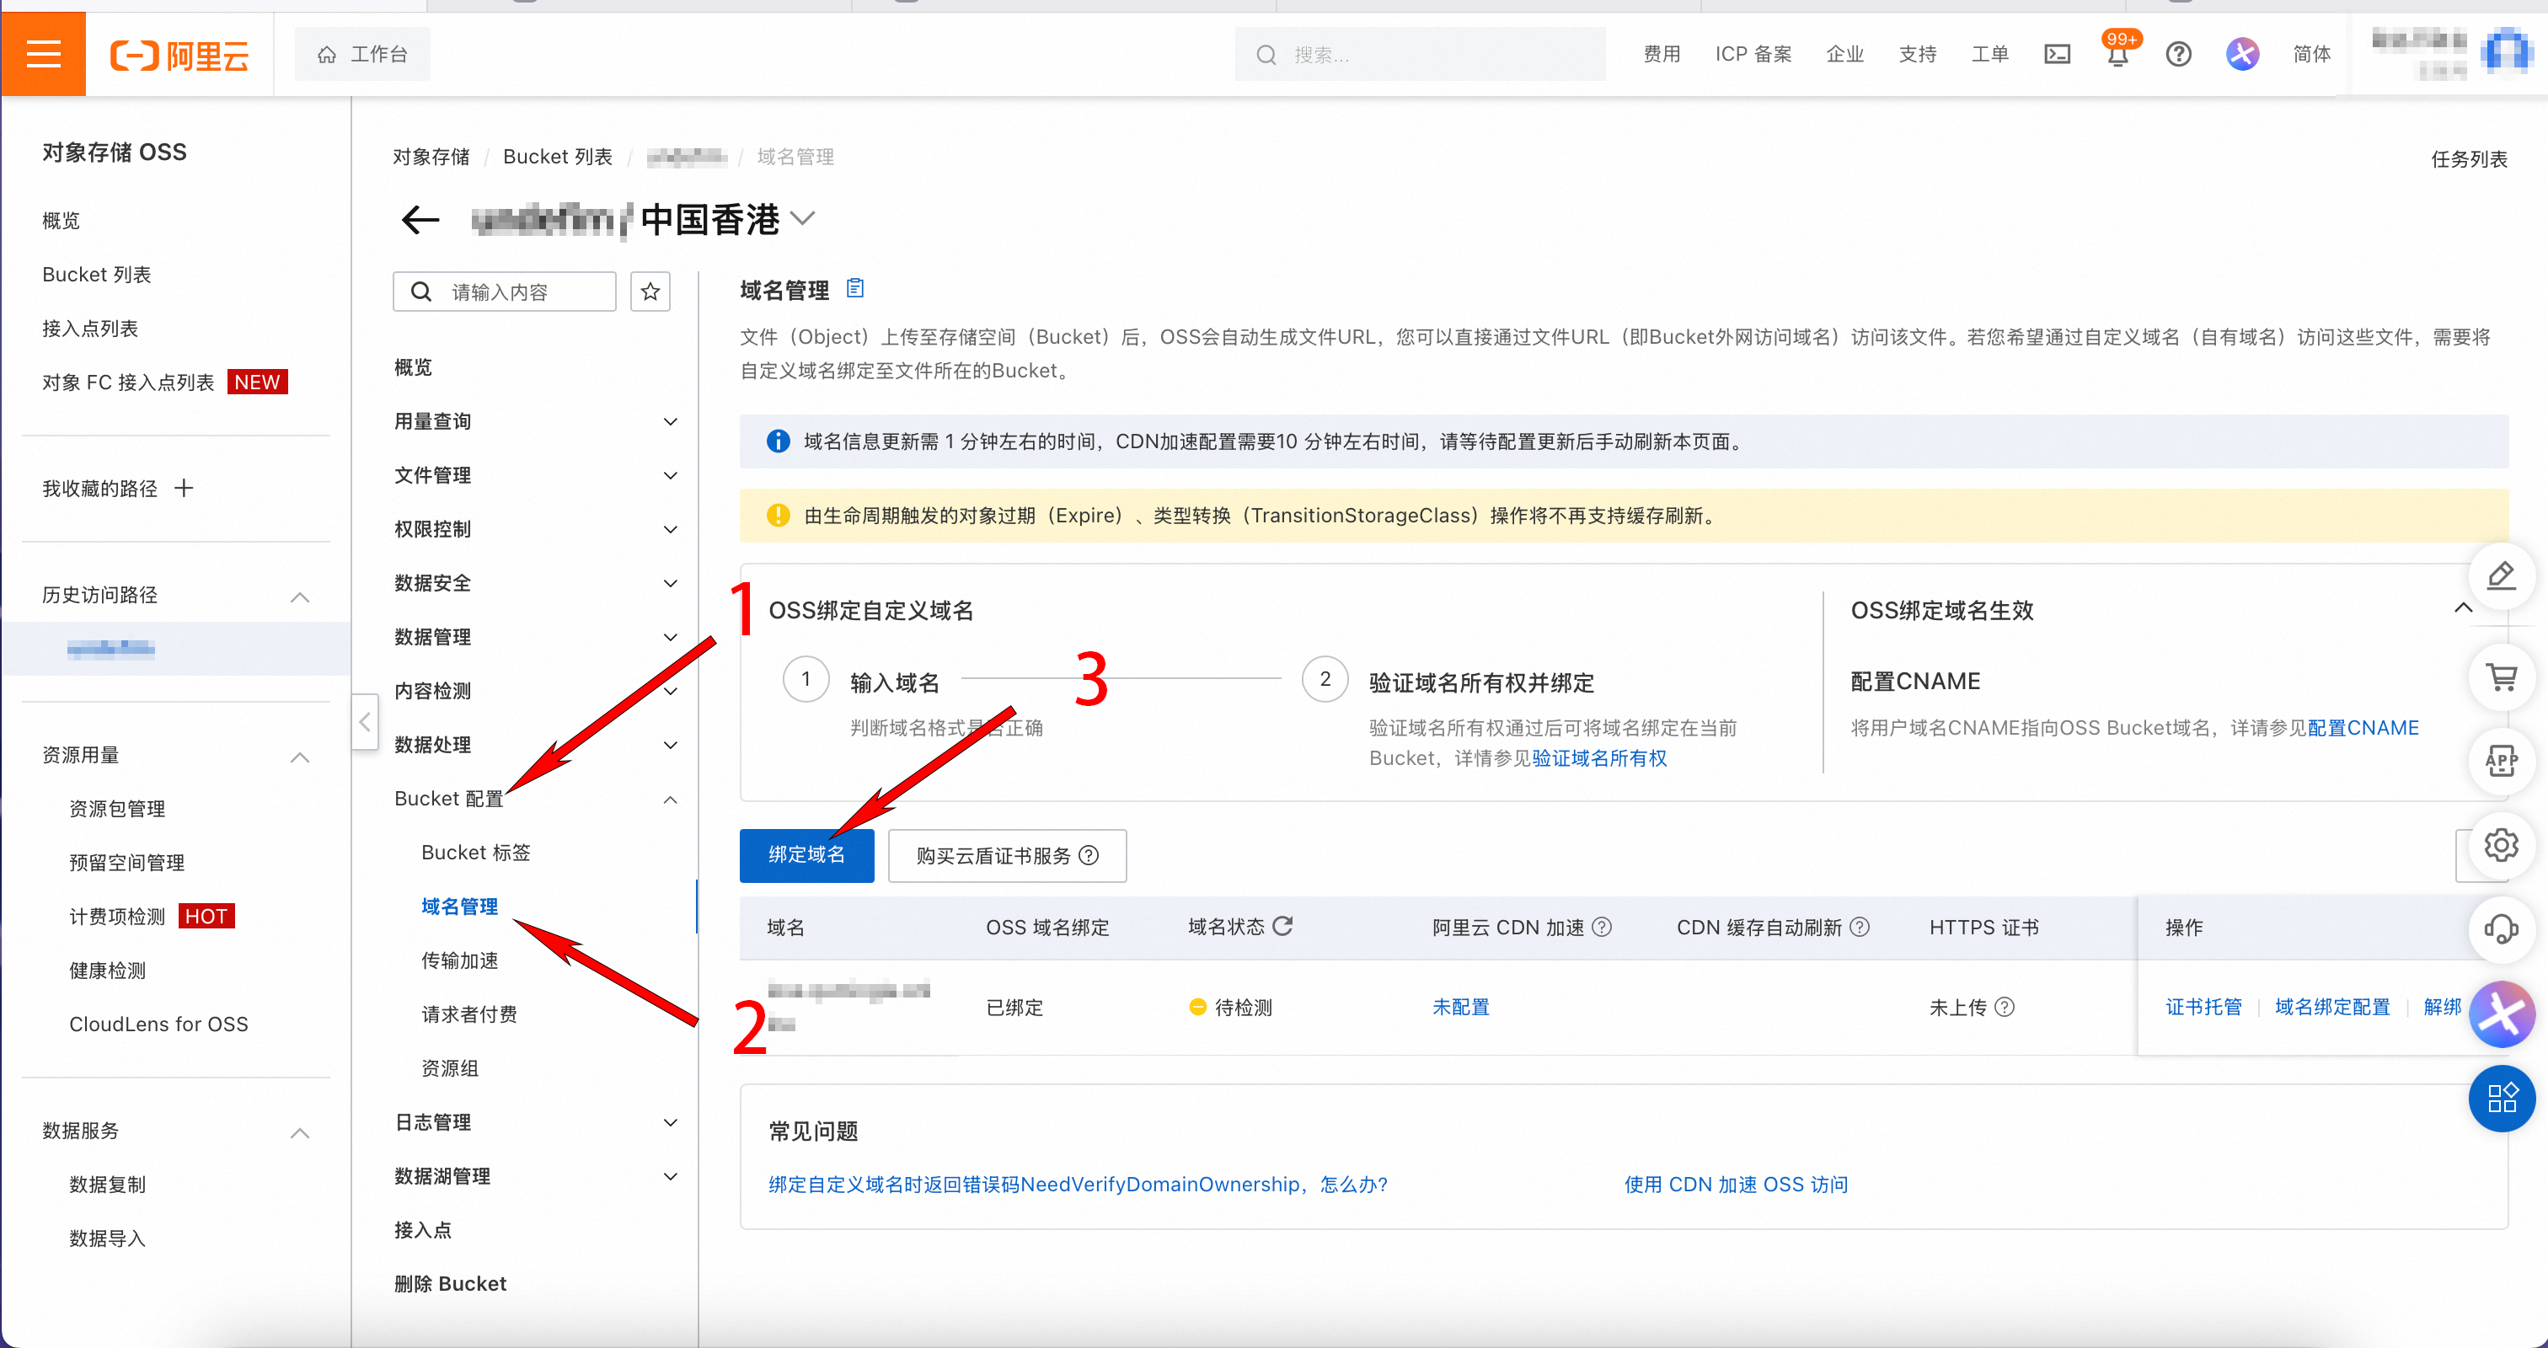Image resolution: width=2548 pixels, height=1348 pixels.
Task: Open 删除 Bucket menu item
Action: [x=450, y=1284]
